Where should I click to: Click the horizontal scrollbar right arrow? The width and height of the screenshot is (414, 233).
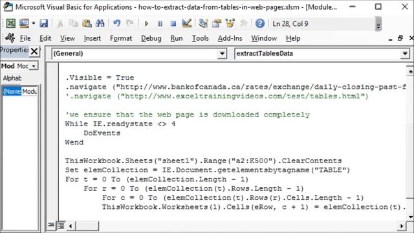pos(402,226)
